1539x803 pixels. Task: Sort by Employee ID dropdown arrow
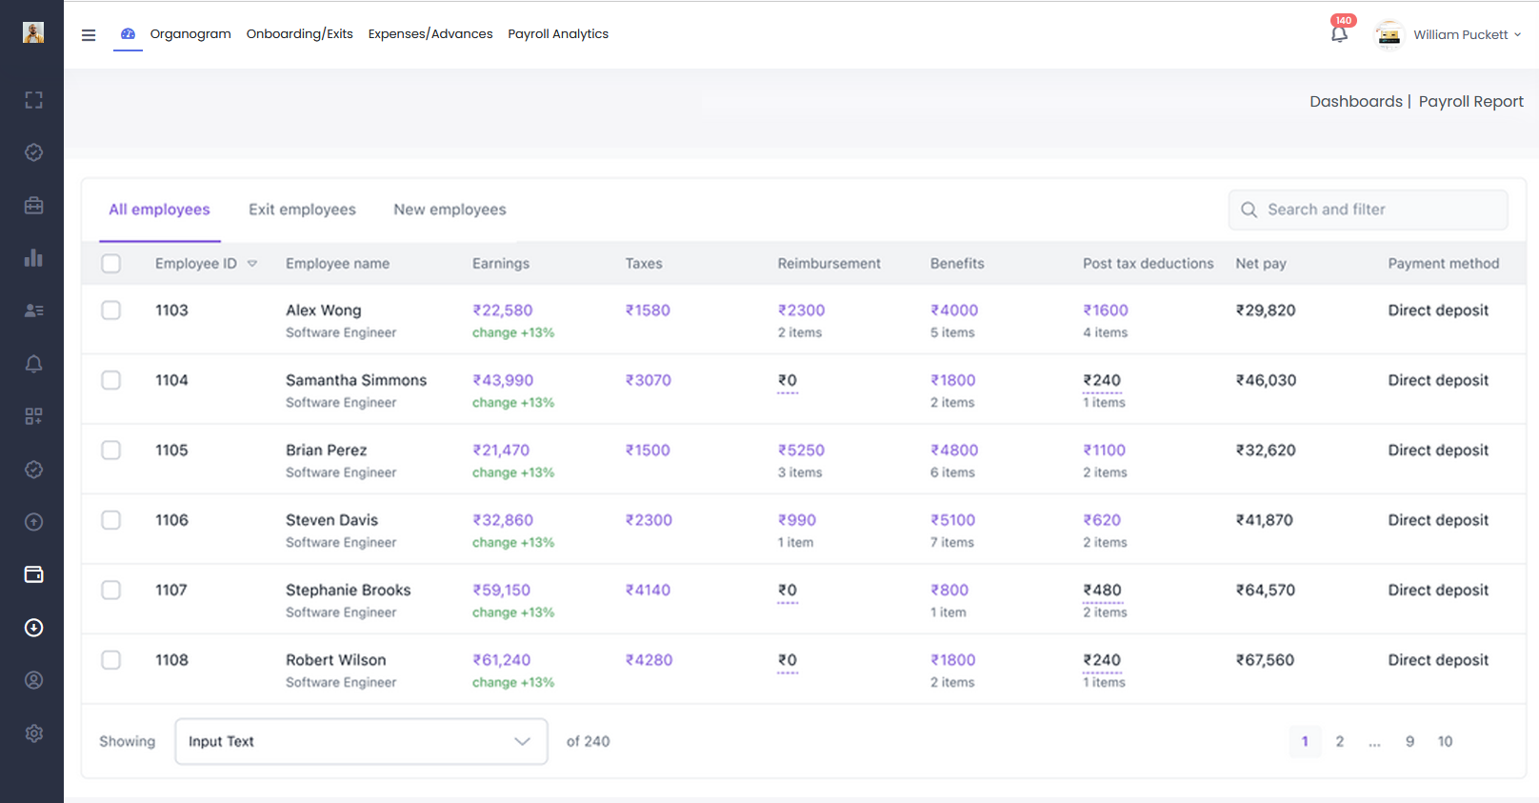click(x=252, y=264)
